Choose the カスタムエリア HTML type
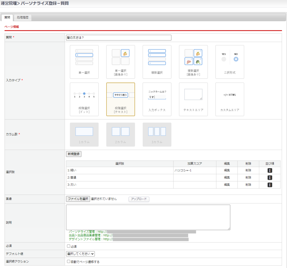This screenshot has height=268, width=287. coord(230,99)
